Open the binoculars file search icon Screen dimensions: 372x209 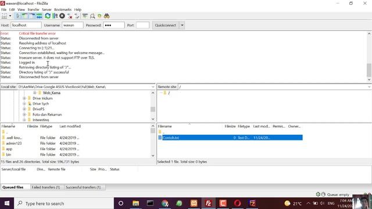click(107, 16)
